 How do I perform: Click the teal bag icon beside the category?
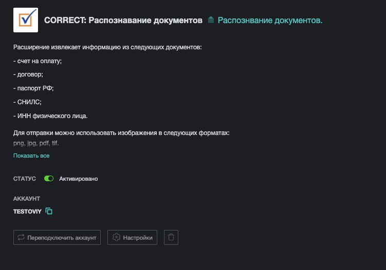(x=211, y=20)
